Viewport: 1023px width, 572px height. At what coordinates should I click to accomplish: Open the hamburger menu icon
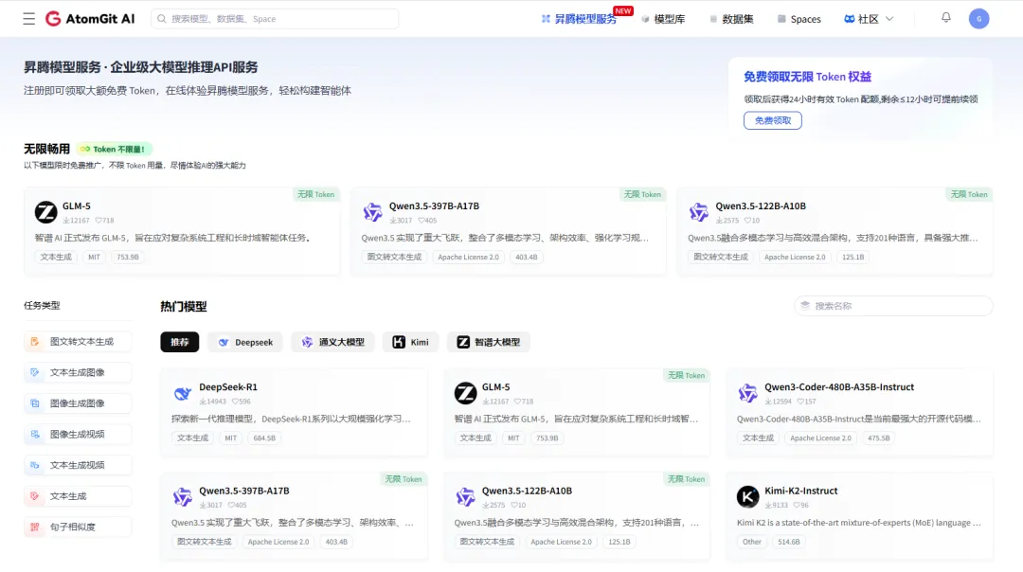point(28,19)
